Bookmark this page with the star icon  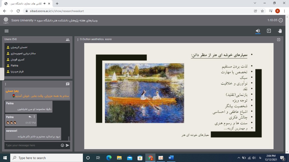262,11
